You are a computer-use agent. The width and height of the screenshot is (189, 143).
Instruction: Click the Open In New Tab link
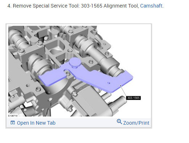(36, 123)
